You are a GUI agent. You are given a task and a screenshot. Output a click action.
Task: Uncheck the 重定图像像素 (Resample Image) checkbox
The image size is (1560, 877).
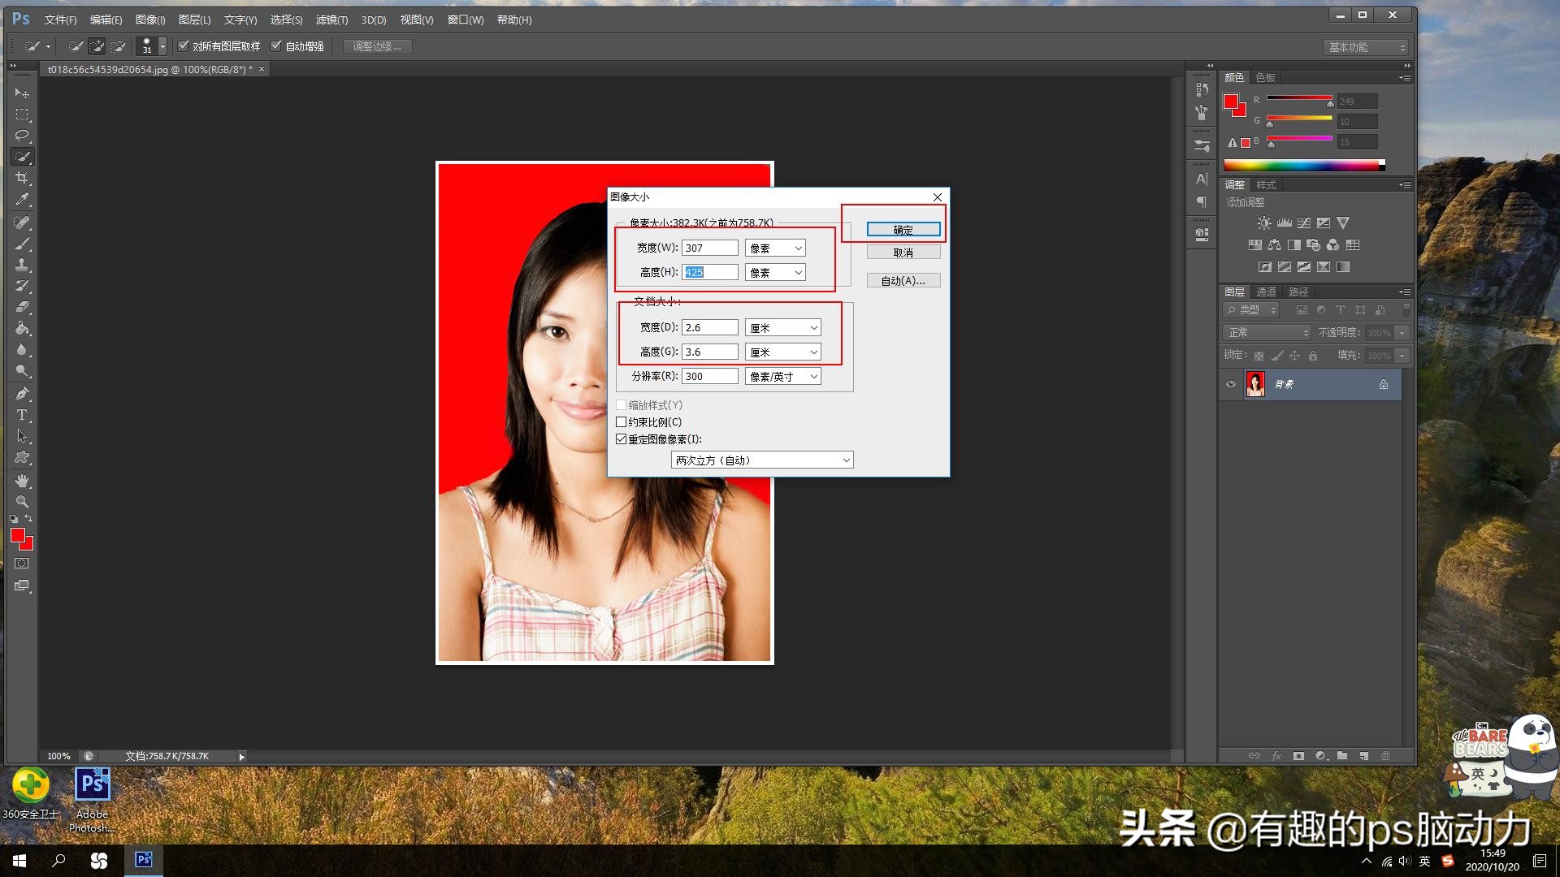[622, 439]
